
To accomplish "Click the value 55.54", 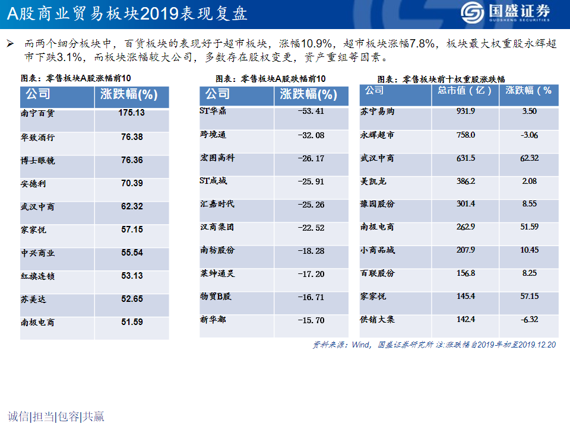I will (x=132, y=253).
